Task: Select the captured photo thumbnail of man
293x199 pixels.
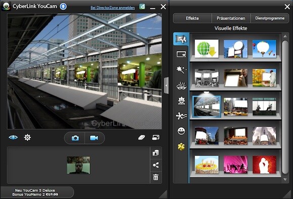Action: 78,165
